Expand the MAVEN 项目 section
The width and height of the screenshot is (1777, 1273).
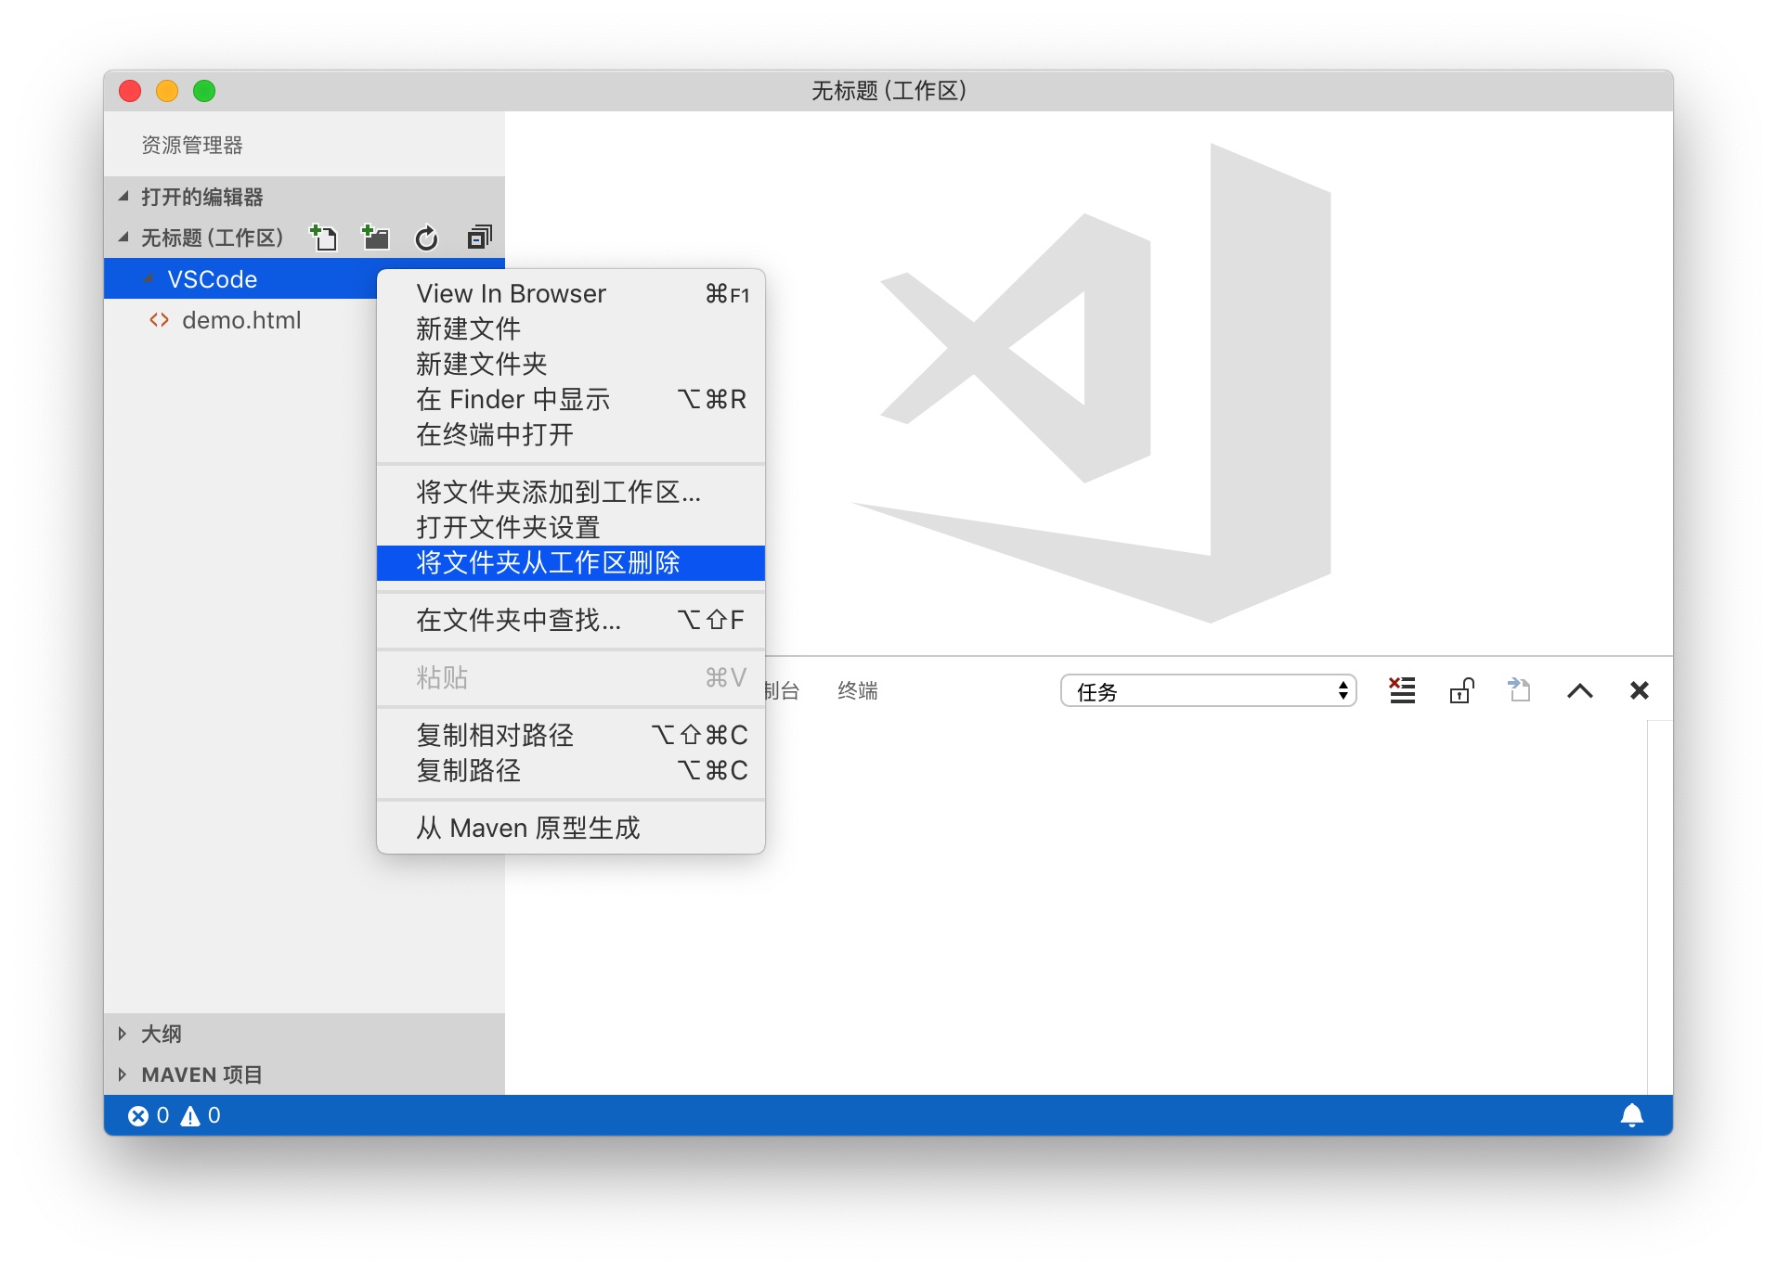click(122, 1074)
